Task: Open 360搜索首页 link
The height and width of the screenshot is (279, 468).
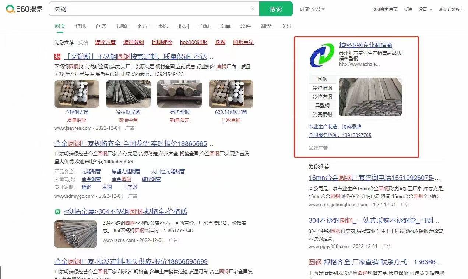Action: pos(385,10)
